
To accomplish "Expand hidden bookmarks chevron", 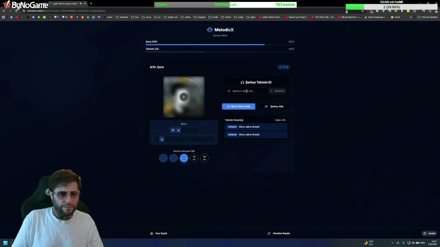I will [410, 17].
